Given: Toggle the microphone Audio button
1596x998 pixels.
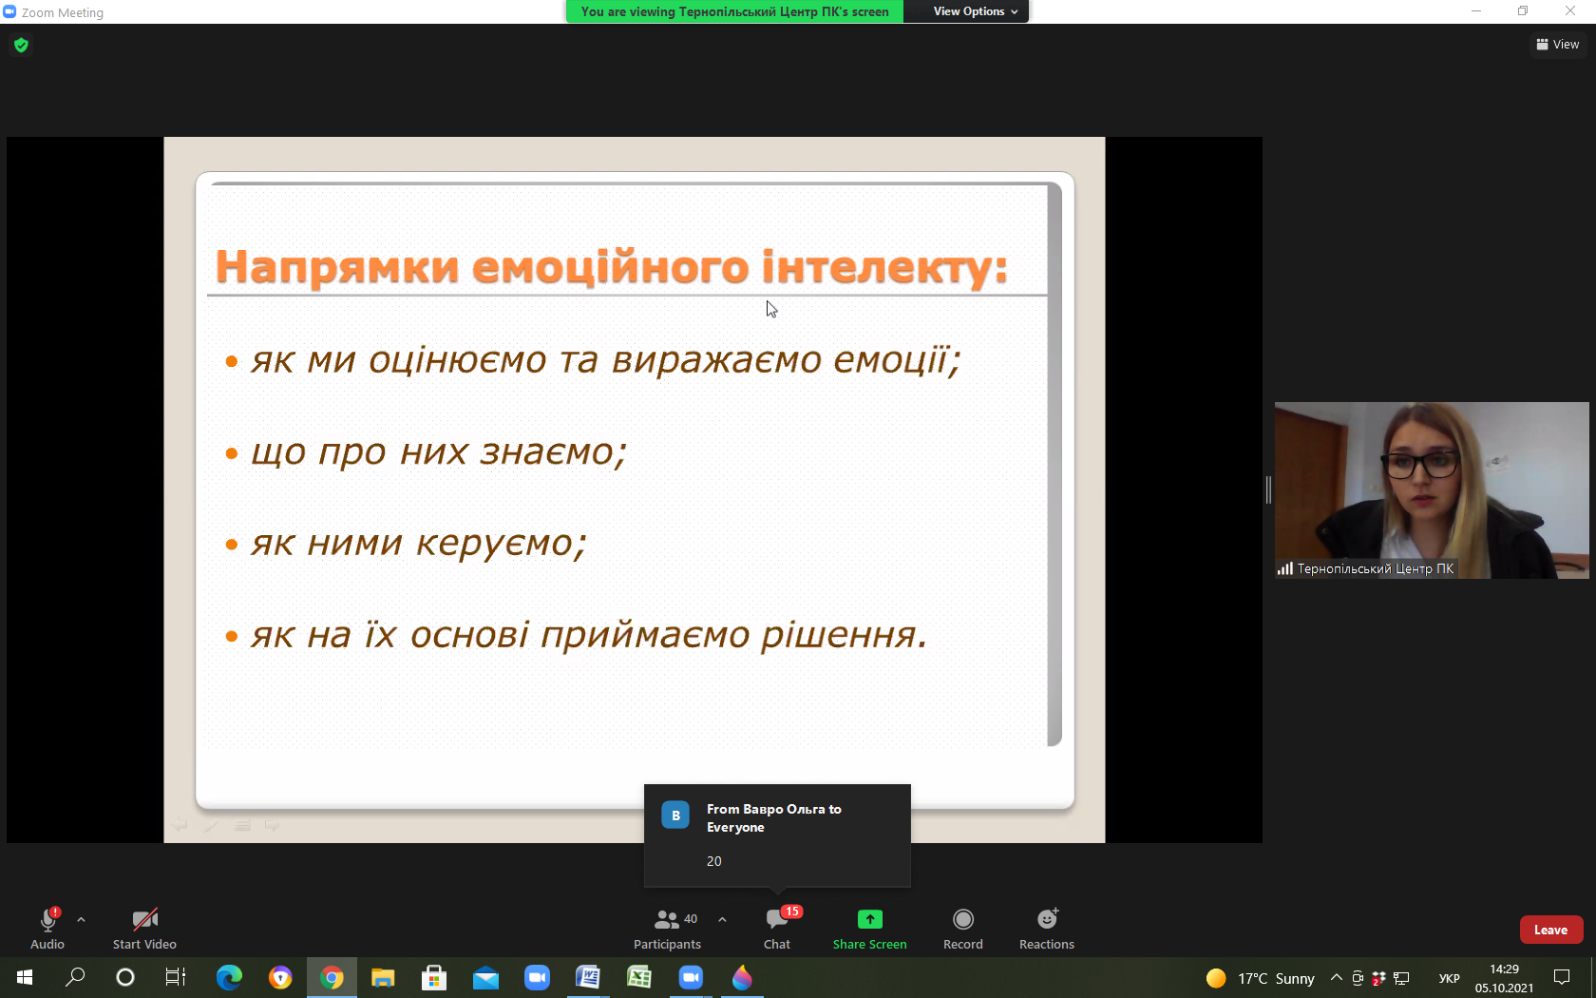Looking at the screenshot, I should pyautogui.click(x=47, y=928).
